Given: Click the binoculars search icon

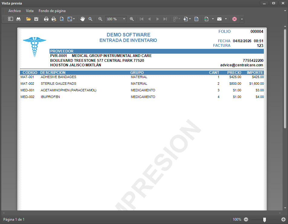Looking at the screenshot, I should click(18, 19).
